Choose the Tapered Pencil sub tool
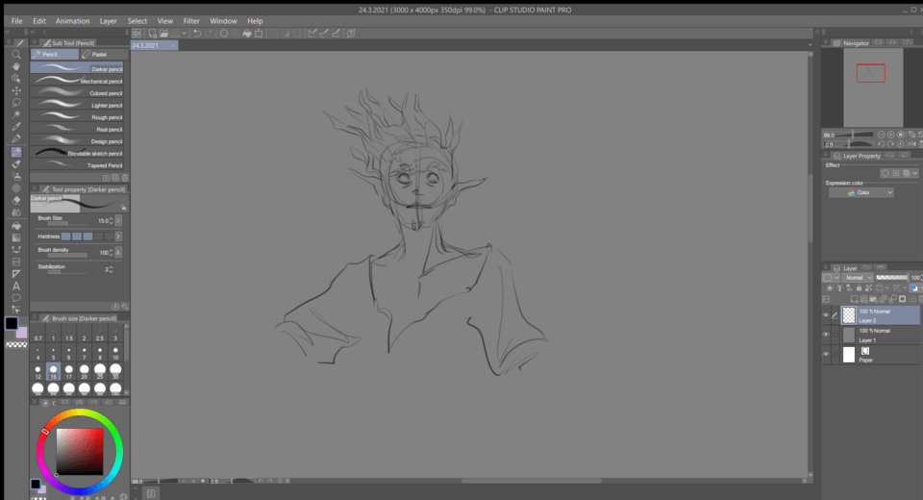The width and height of the screenshot is (923, 500). pyautogui.click(x=77, y=164)
